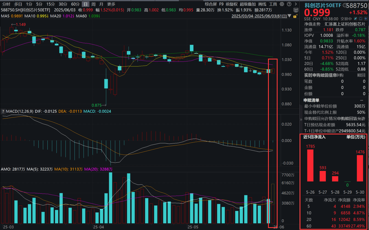
Task: Open the 综合屏 view
Action: (211, 4)
